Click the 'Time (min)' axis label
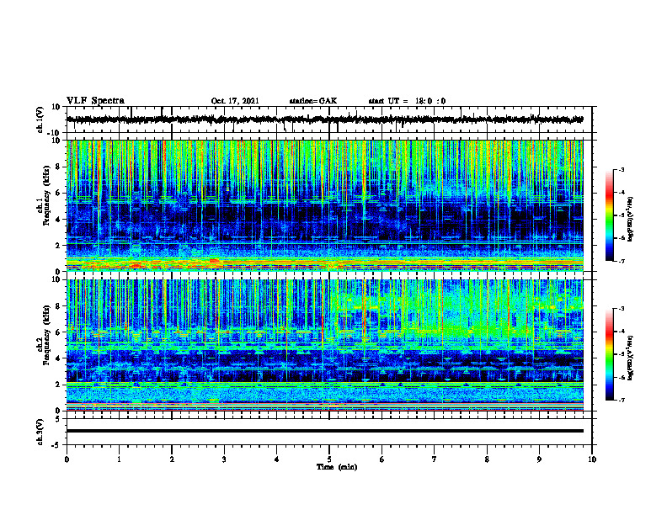The image size is (667, 515). pyautogui.click(x=337, y=467)
